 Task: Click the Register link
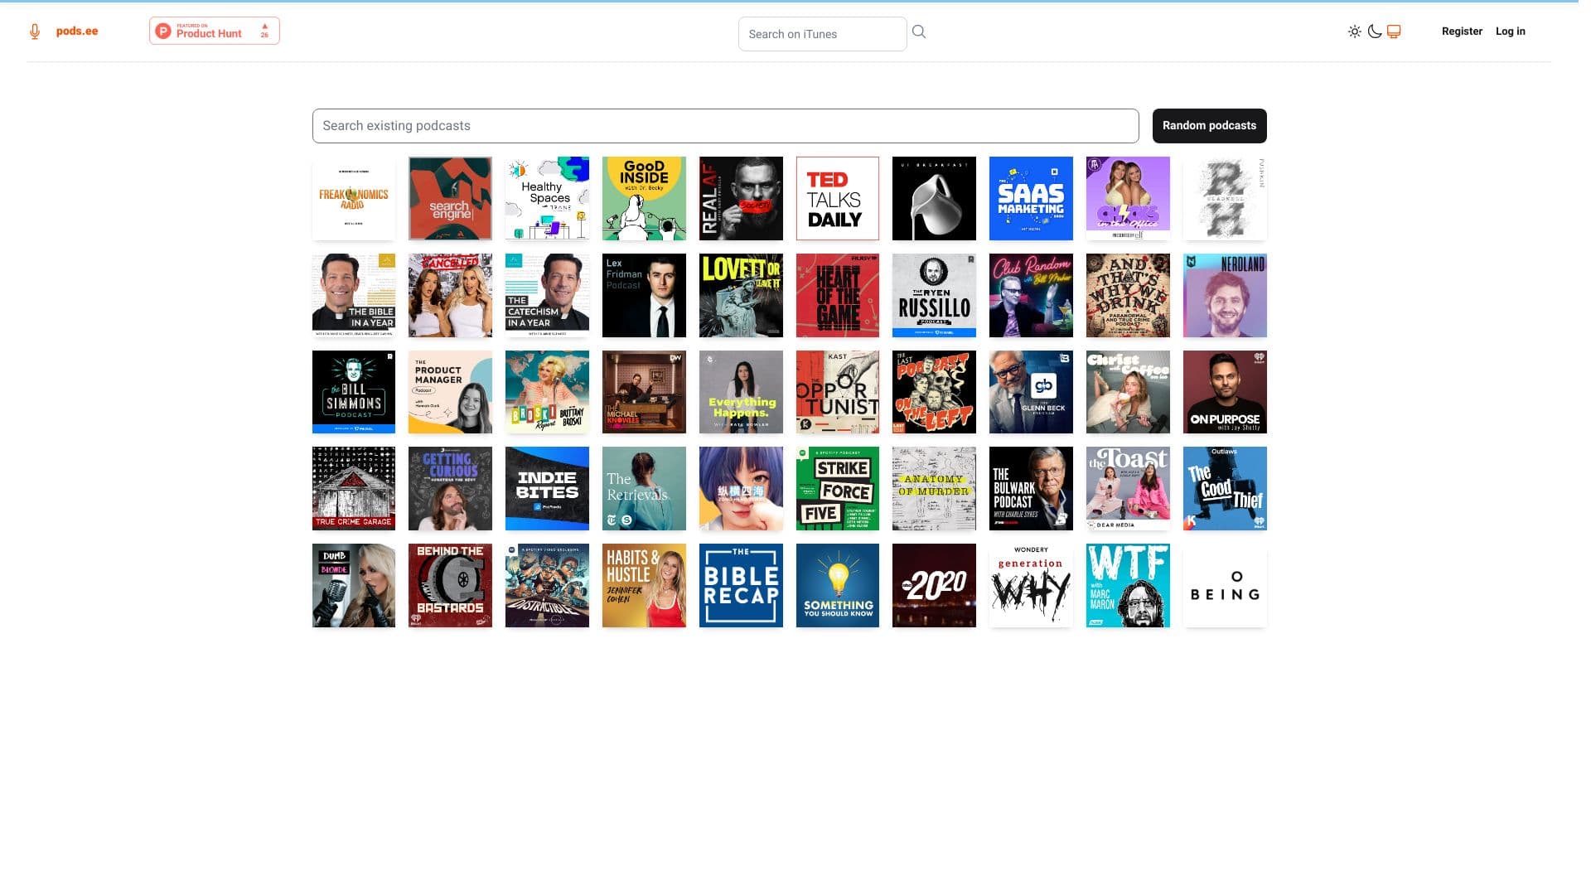(1462, 31)
